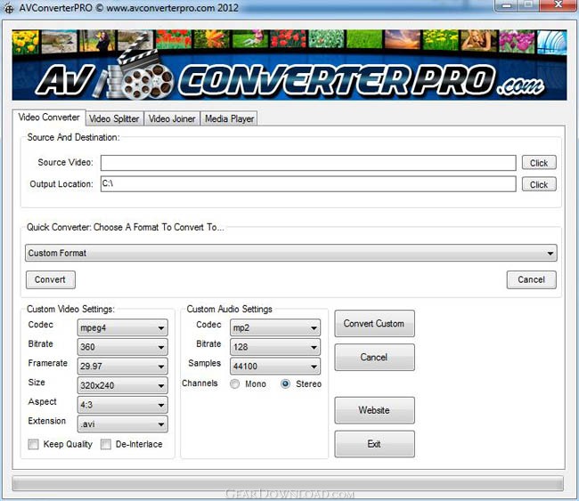Select the Mono channel radio button
This screenshot has width=579, height=501.
[234, 384]
